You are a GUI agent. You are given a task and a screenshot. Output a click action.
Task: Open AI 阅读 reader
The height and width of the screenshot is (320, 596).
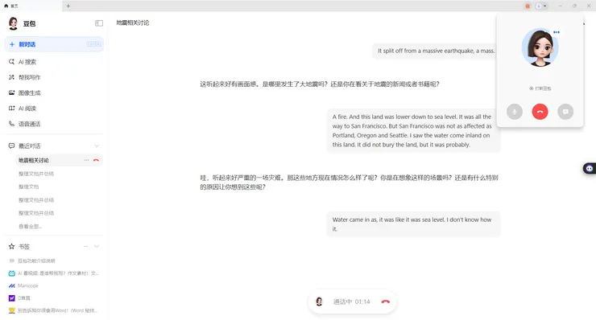(x=54, y=109)
